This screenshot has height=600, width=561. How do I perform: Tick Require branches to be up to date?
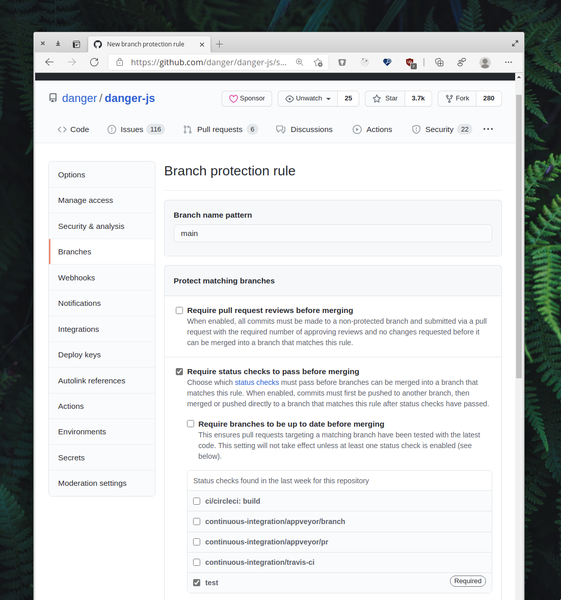pyautogui.click(x=191, y=424)
